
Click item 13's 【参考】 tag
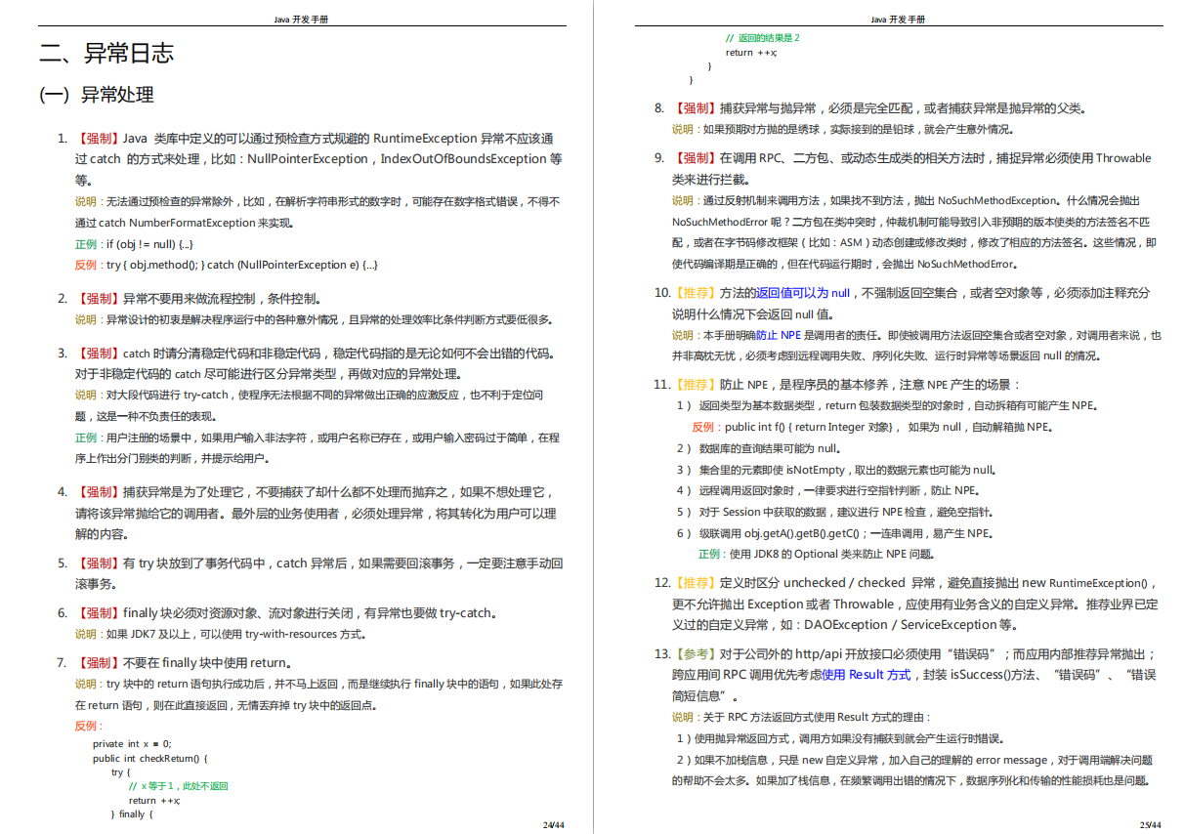[x=695, y=654]
